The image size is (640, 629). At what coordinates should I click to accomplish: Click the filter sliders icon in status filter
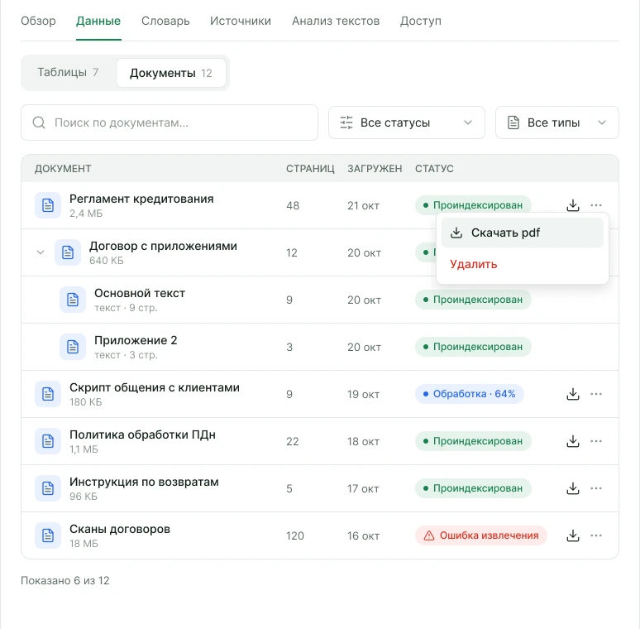(346, 122)
